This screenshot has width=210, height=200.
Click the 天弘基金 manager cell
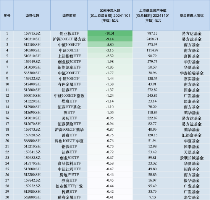tap(192, 152)
